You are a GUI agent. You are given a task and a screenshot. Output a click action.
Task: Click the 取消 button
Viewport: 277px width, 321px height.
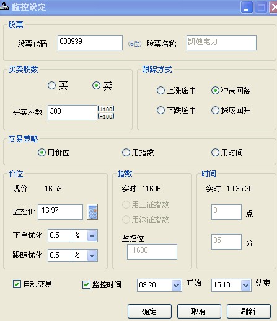click(199, 311)
